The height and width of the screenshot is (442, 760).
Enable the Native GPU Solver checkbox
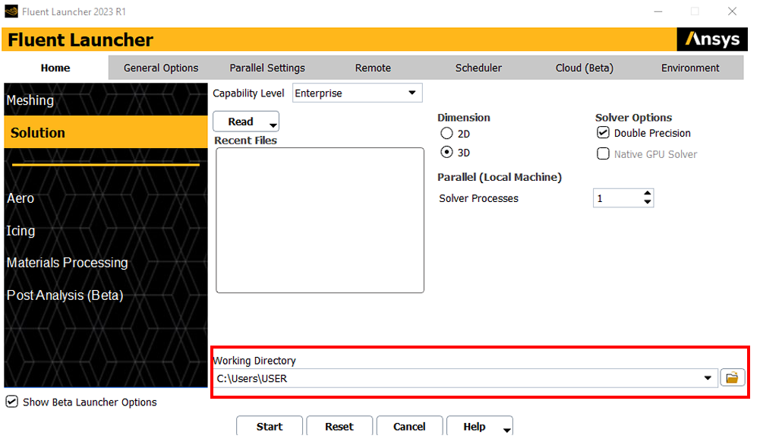pos(603,154)
